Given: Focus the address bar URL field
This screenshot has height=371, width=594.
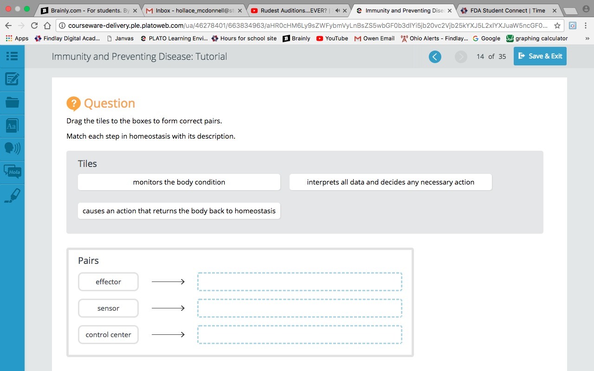Looking at the screenshot, I should coord(307,26).
